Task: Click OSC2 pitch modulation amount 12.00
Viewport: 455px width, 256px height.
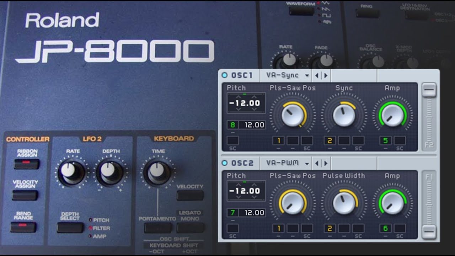Action: click(252, 213)
